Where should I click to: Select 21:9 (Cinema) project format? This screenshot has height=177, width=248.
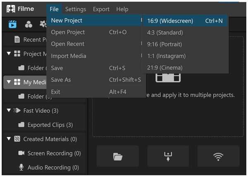[x=165, y=68]
